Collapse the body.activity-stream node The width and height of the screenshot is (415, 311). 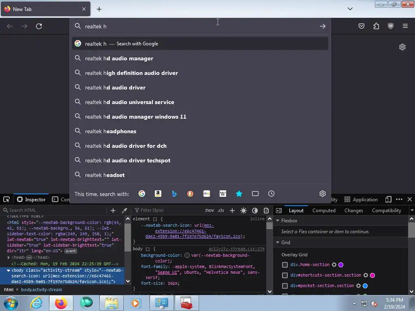(x=9, y=271)
